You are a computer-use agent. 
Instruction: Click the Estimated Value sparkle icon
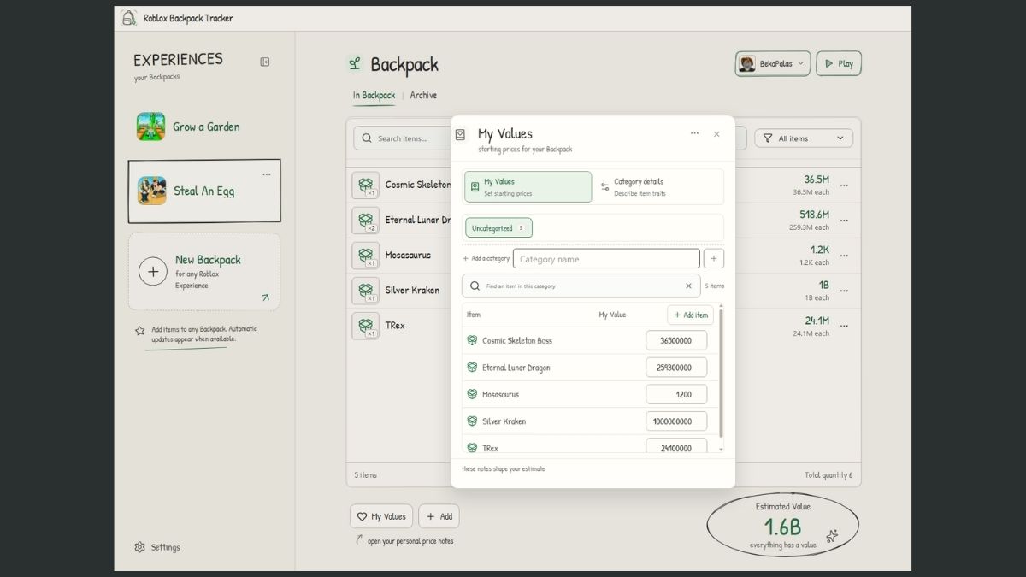click(832, 536)
